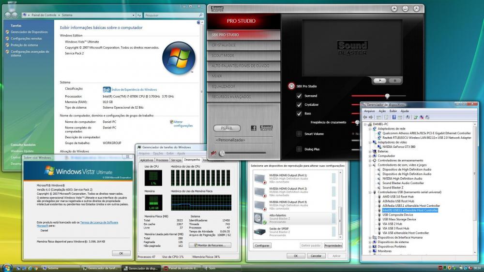Image resolution: width=484 pixels, height=272 pixels.
Task: Click the Facebook icon in Sound Blaster panel
Action: coord(253,128)
